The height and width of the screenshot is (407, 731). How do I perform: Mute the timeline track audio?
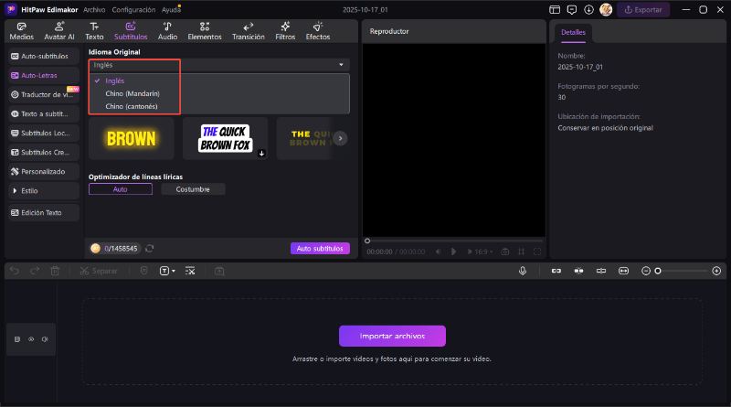[x=43, y=339]
